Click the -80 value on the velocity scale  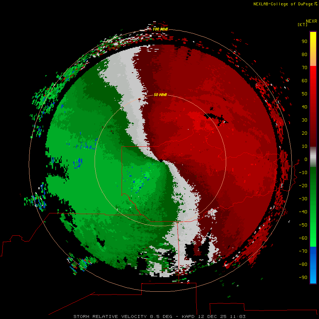pos(303,264)
